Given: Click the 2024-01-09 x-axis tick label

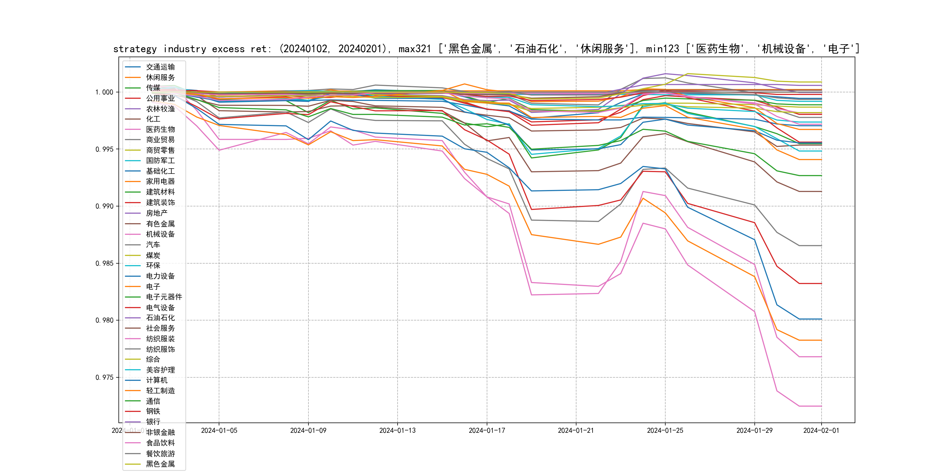Looking at the screenshot, I should click(308, 430).
